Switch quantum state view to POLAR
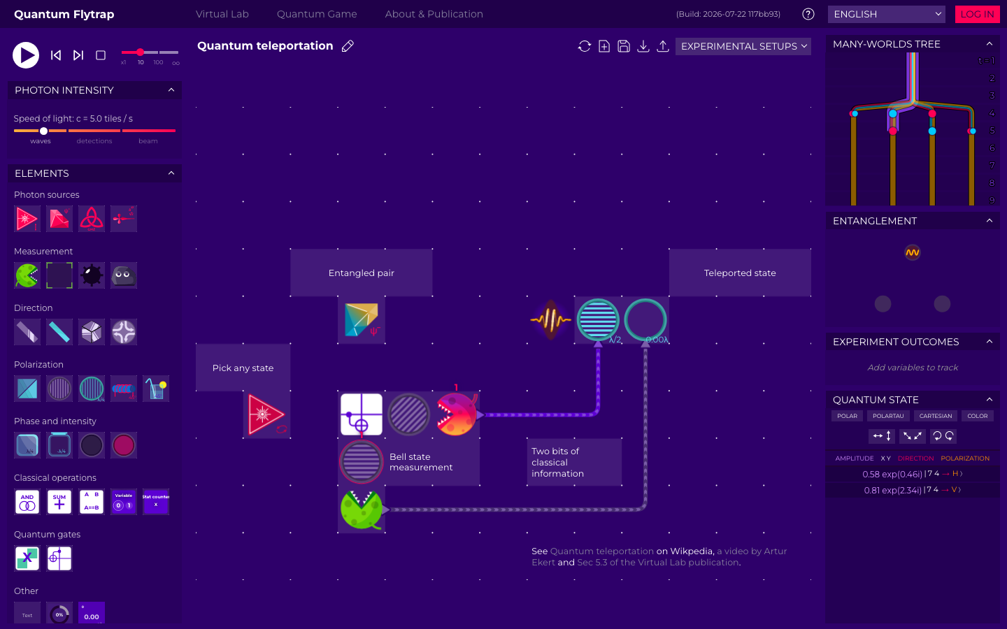The width and height of the screenshot is (1007, 629). pyautogui.click(x=847, y=416)
